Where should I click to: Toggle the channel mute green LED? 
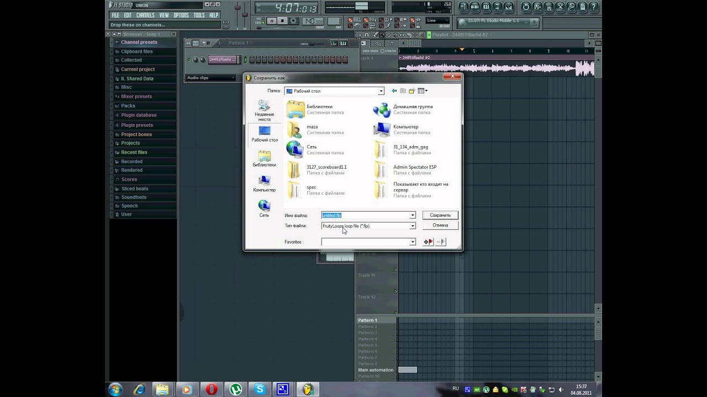click(189, 60)
